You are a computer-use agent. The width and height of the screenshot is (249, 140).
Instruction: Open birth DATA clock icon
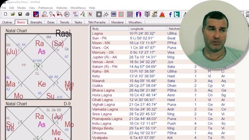pyautogui.click(x=44, y=14)
